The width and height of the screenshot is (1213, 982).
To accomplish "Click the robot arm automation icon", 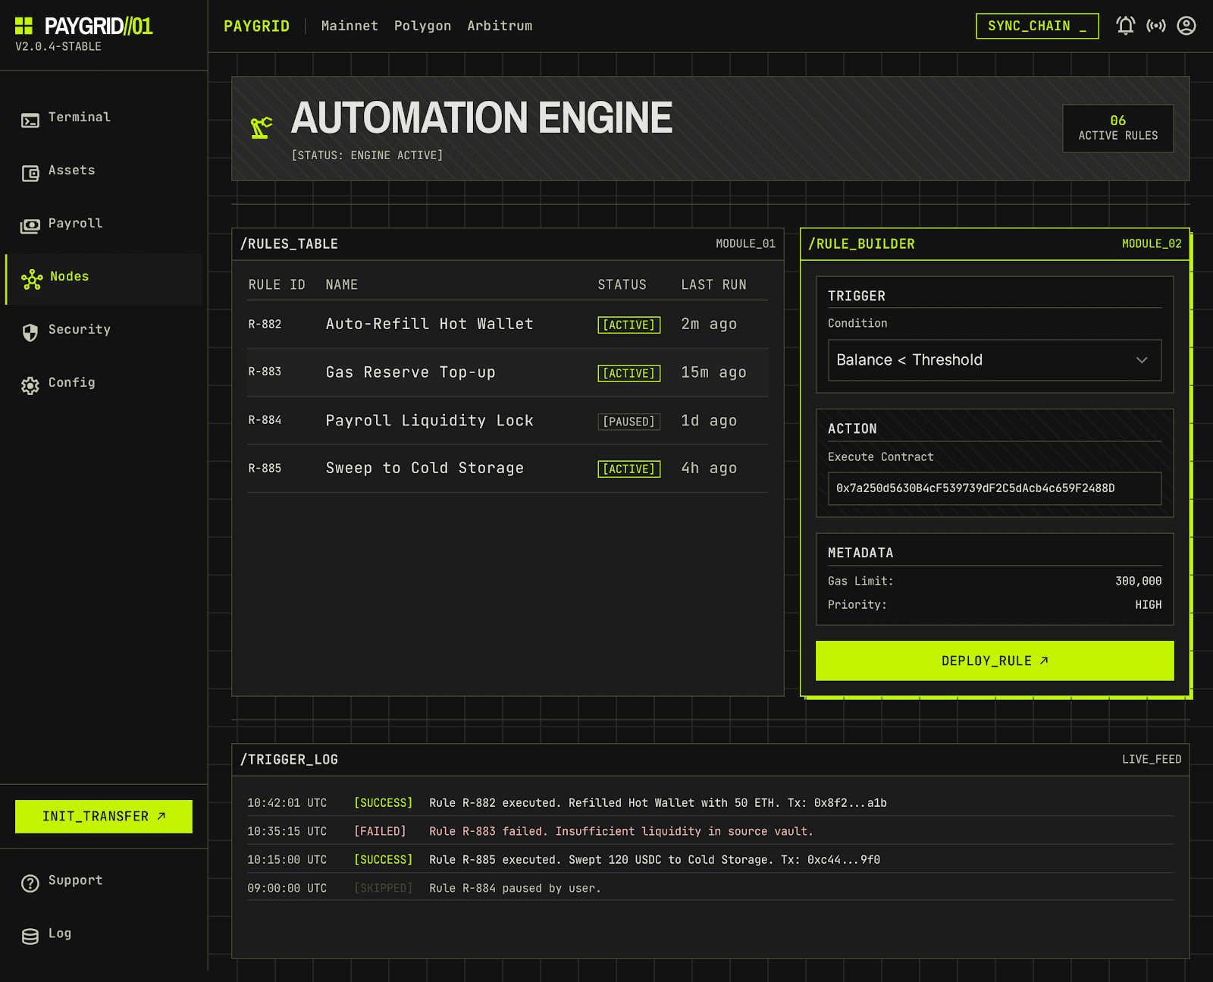I will tap(262, 127).
